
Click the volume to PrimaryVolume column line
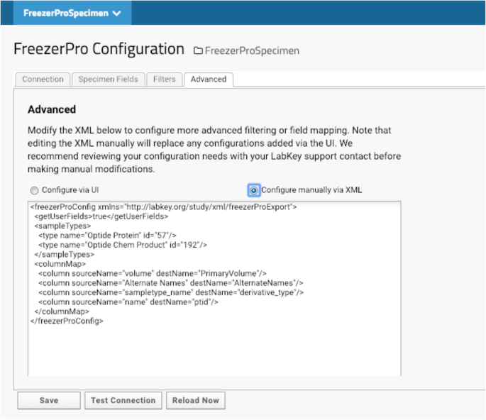point(152,273)
